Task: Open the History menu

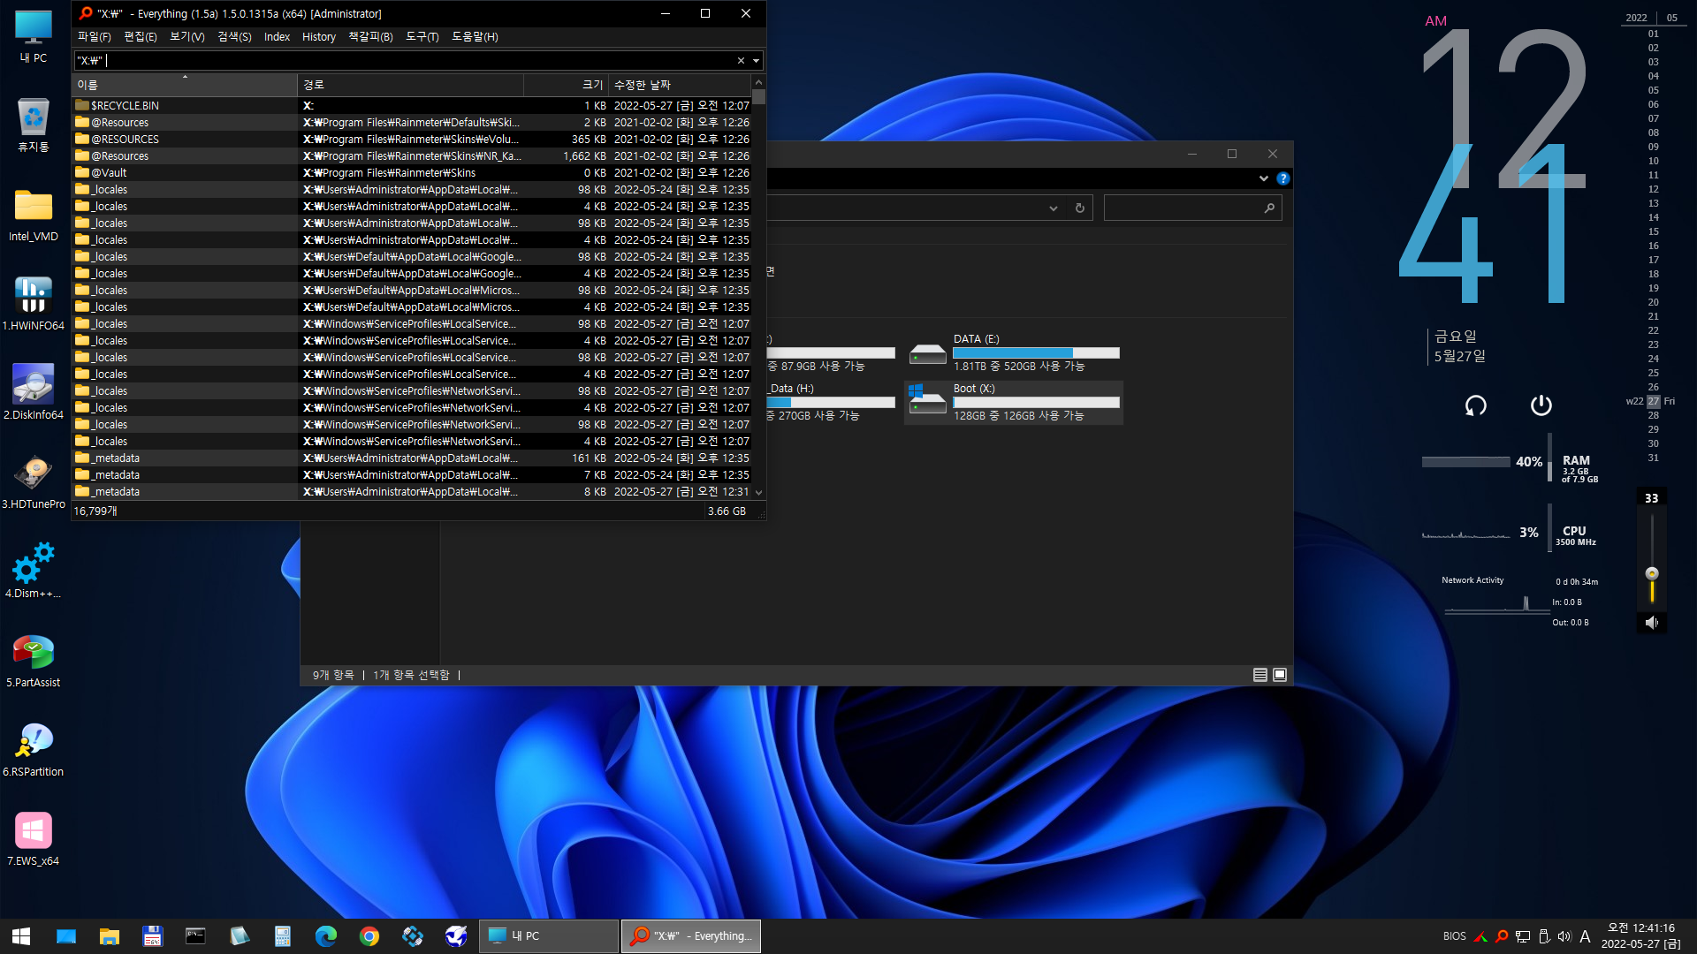Action: coord(319,37)
